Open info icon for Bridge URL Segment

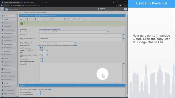click(x=75, y=42)
